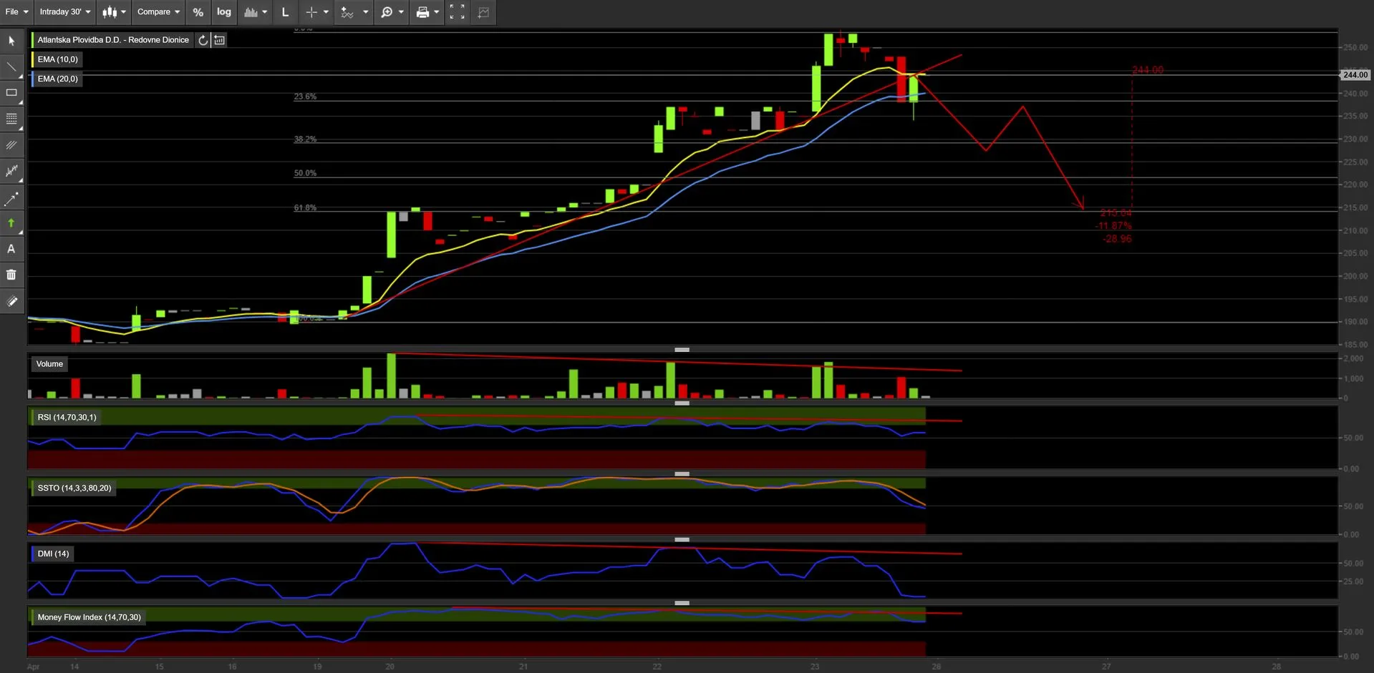Click the refresh icon beside the stock name
This screenshot has width=1374, height=673.
pos(203,40)
